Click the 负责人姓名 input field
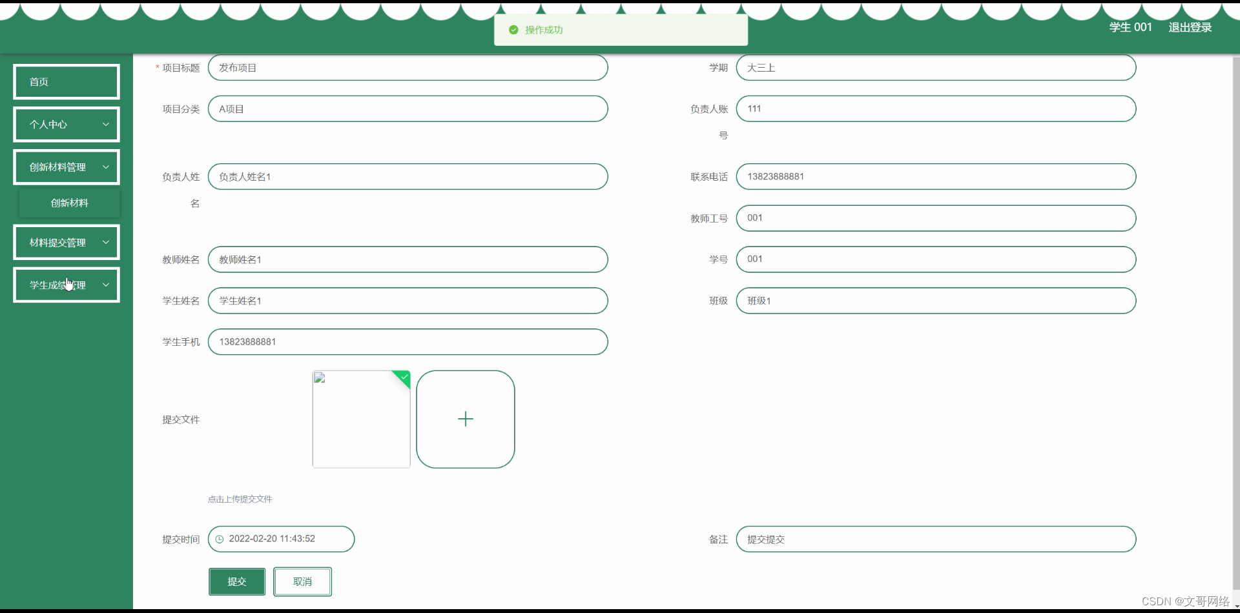The width and height of the screenshot is (1240, 613). click(408, 177)
